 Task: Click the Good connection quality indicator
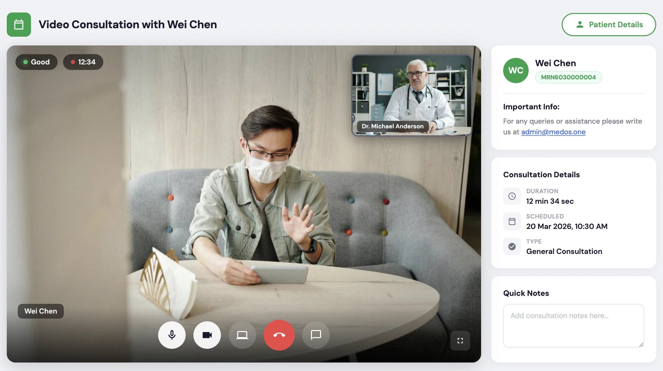click(x=36, y=62)
